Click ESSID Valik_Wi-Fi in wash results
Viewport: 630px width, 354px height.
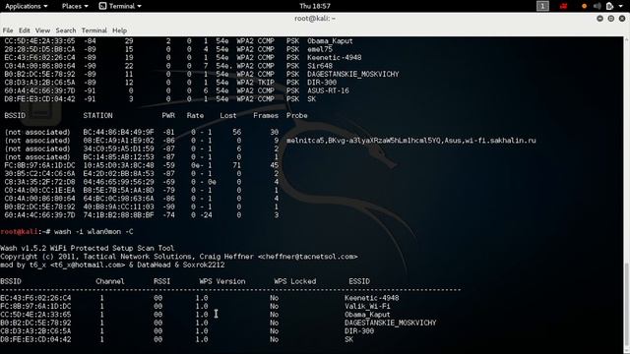click(x=367, y=306)
